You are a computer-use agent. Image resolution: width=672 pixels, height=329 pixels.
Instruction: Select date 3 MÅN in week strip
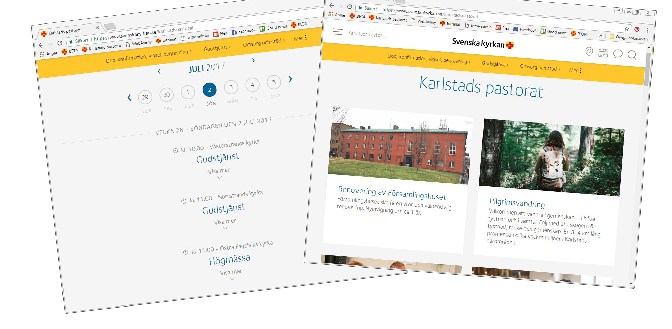pyautogui.click(x=231, y=87)
